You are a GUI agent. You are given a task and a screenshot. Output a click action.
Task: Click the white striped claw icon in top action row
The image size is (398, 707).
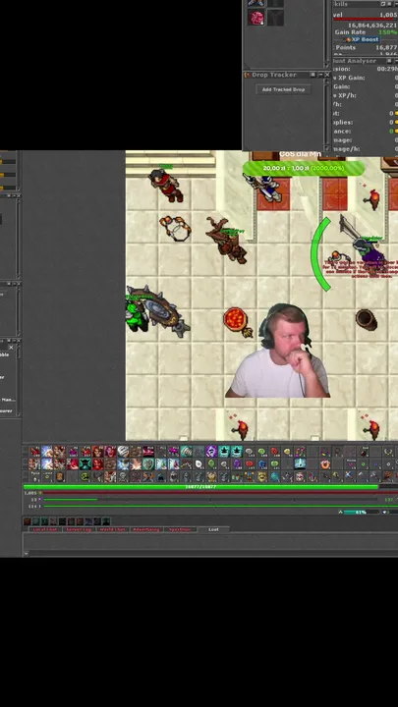click(x=123, y=451)
